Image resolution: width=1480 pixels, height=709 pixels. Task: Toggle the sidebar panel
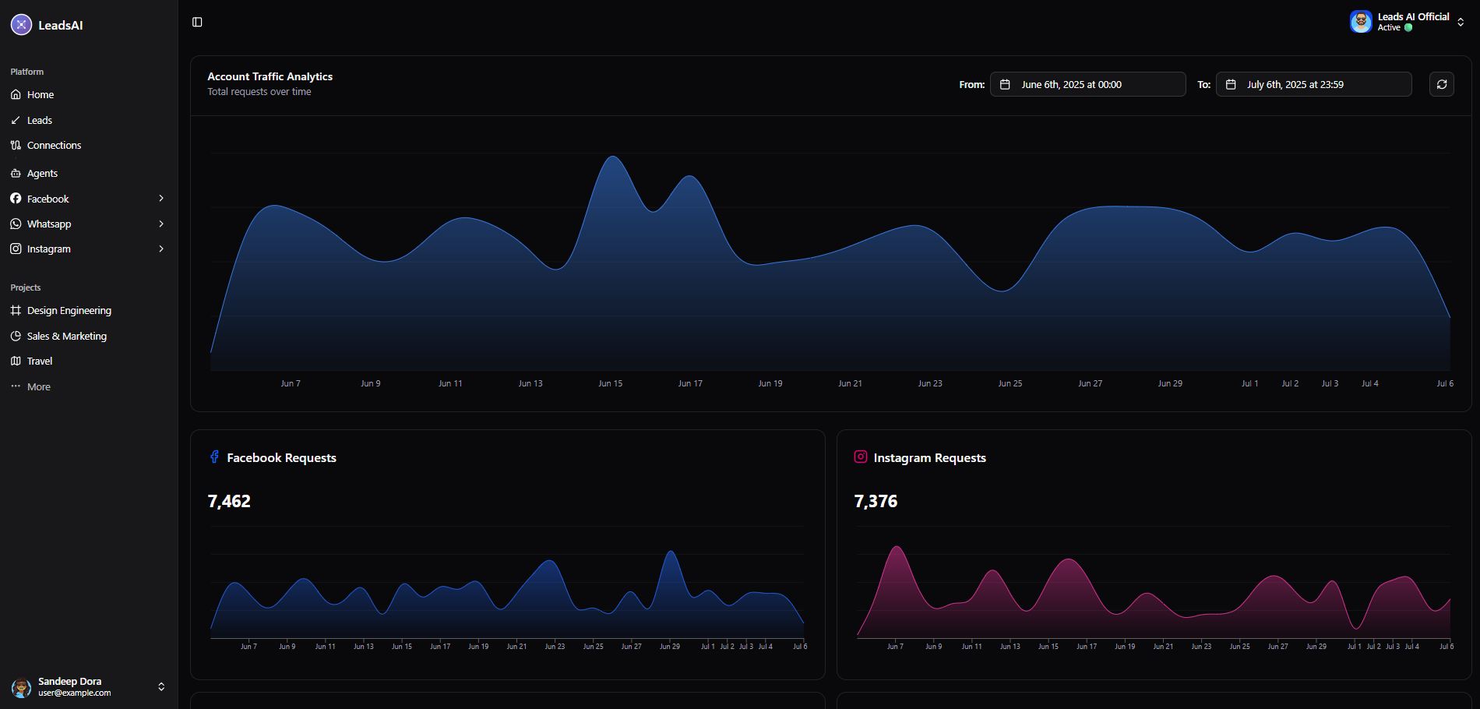pos(197,22)
